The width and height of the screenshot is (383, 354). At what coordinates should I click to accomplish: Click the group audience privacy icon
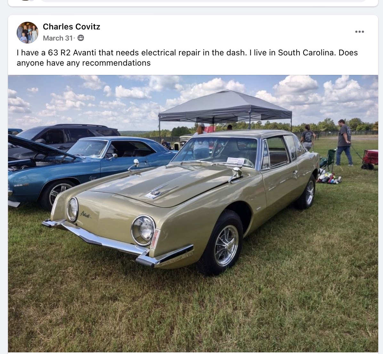tap(81, 38)
